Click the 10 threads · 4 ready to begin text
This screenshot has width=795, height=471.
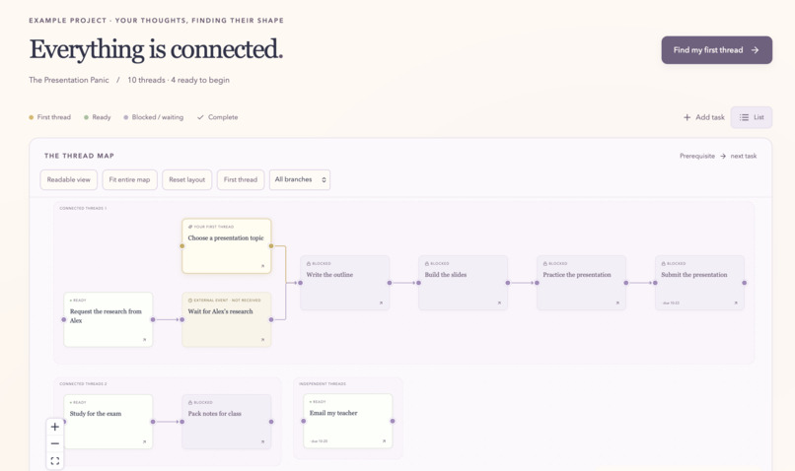click(179, 80)
